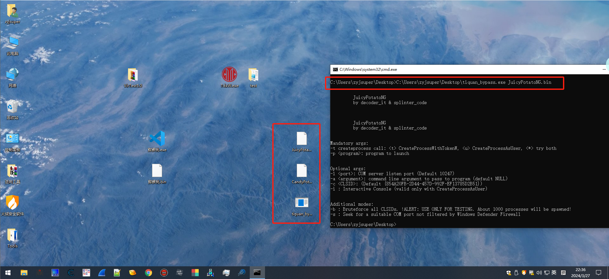Screen dimensions: 609x279
Task: Select the 猕猴桃.exe desktop icon
Action: pyautogui.click(x=157, y=142)
